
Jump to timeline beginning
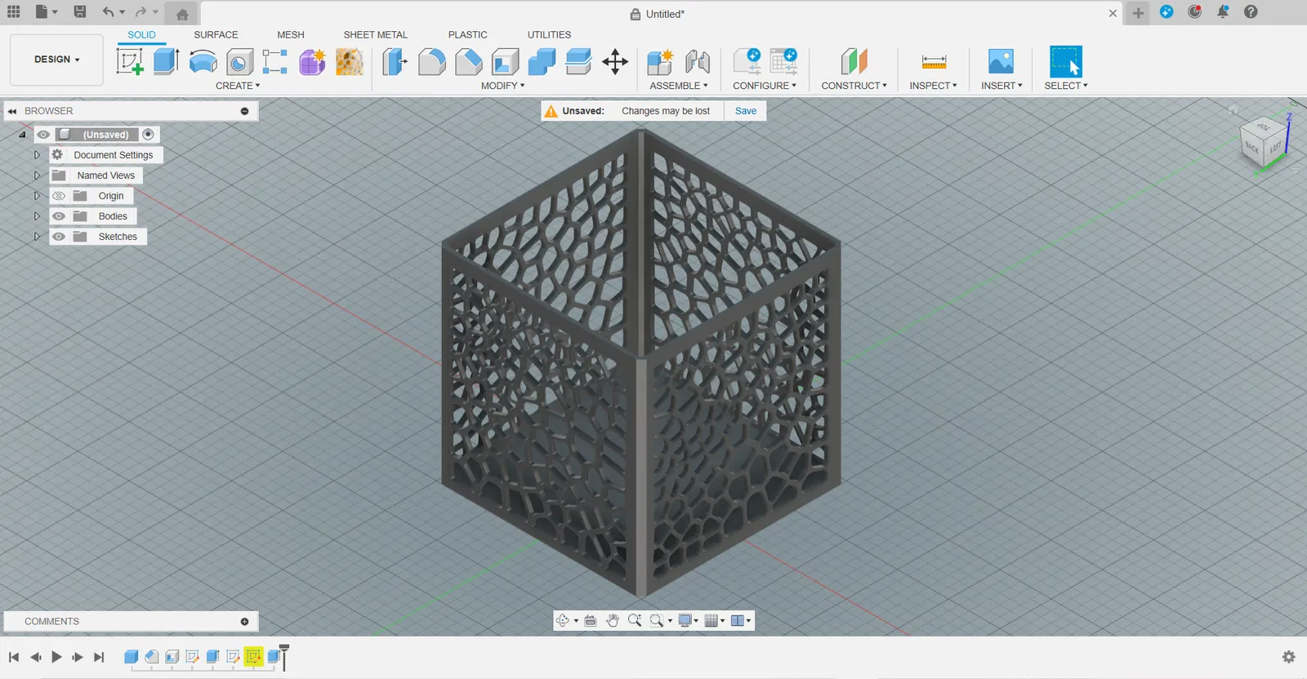(x=14, y=657)
